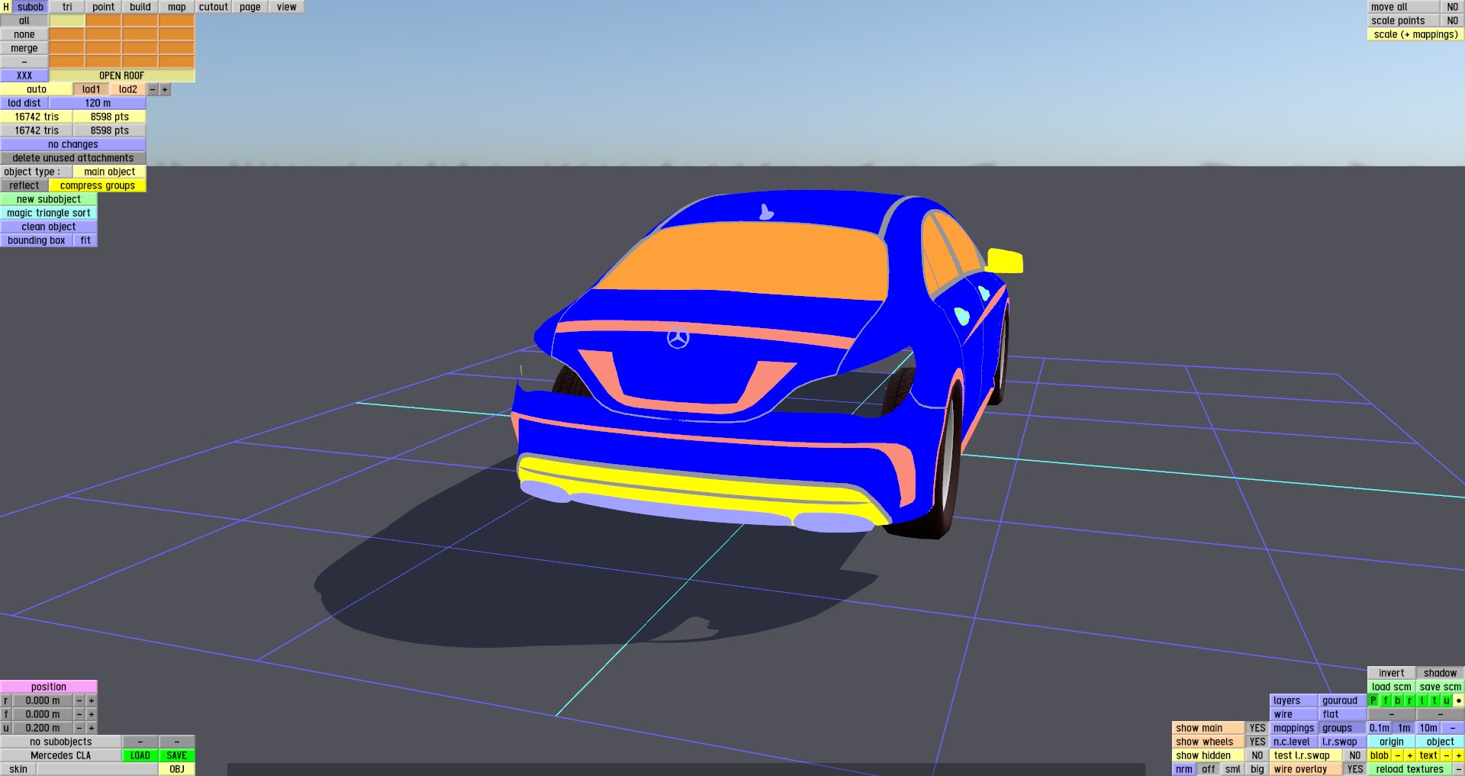
Task: Toggle the scale points NO option
Action: pos(1453,21)
